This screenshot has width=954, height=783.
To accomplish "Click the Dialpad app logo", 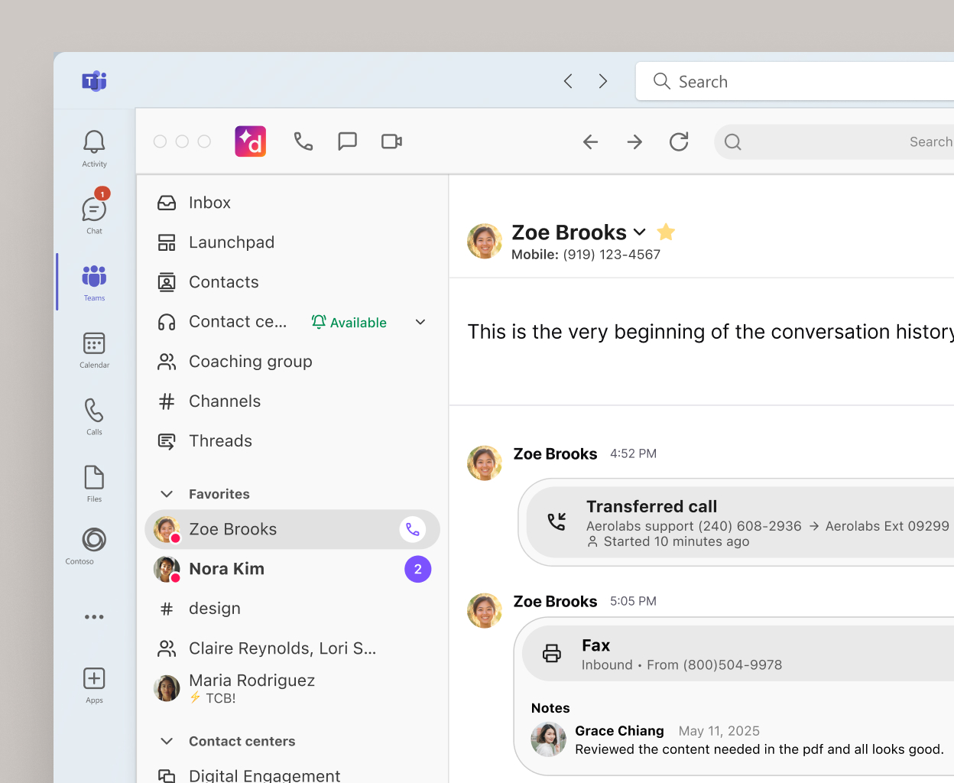I will pyautogui.click(x=250, y=141).
